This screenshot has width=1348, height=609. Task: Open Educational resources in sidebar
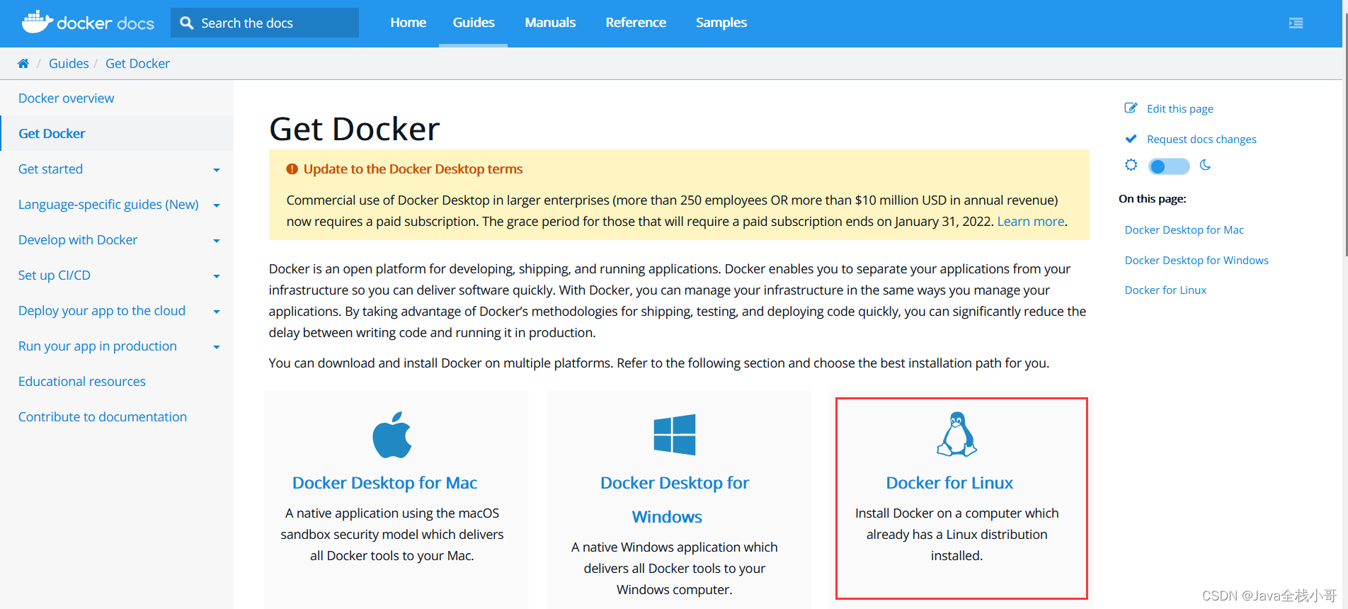point(82,382)
